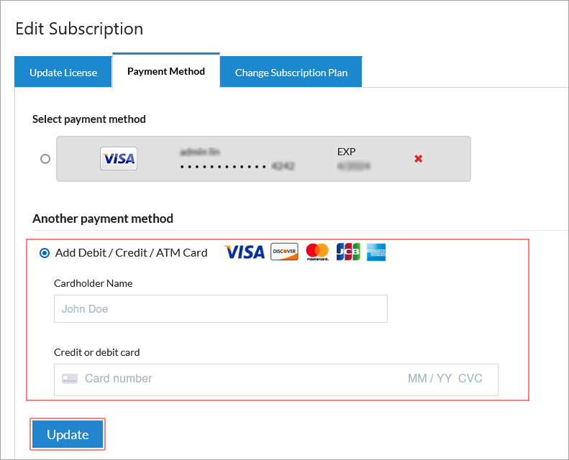Select the saved Visa card radio button
The width and height of the screenshot is (569, 460).
click(45, 159)
